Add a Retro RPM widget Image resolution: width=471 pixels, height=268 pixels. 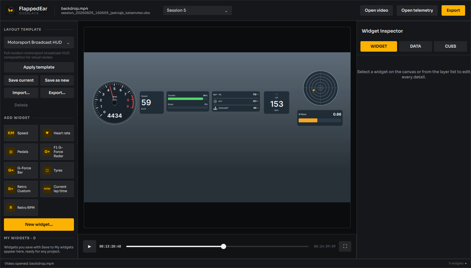pyautogui.click(x=21, y=208)
